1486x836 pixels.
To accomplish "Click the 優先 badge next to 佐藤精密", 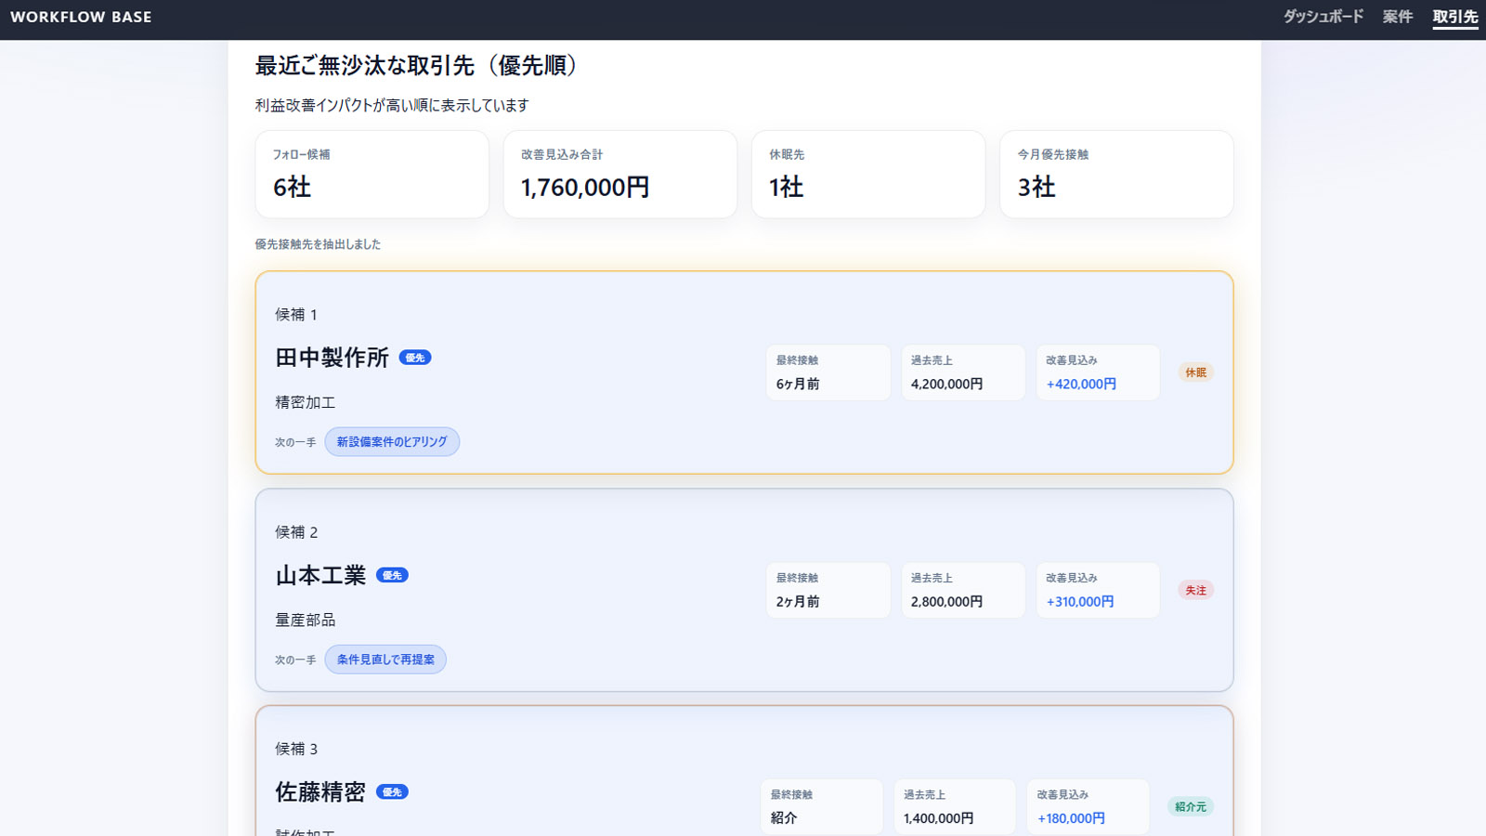I will coord(392,792).
